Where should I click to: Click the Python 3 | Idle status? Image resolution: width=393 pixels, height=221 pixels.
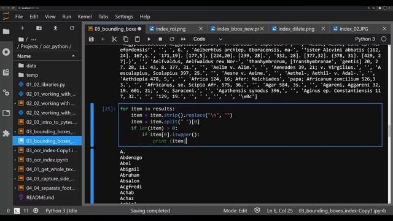(61, 211)
